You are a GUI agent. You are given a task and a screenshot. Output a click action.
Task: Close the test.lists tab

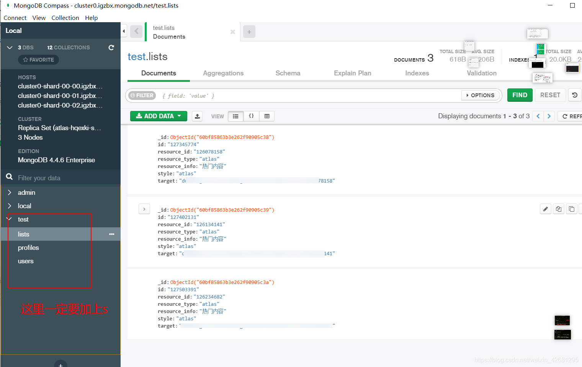[x=232, y=32]
